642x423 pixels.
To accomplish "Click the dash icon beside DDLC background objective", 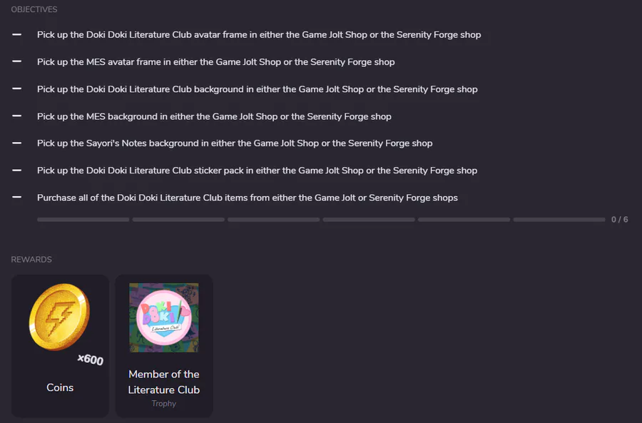I will tap(17, 89).
